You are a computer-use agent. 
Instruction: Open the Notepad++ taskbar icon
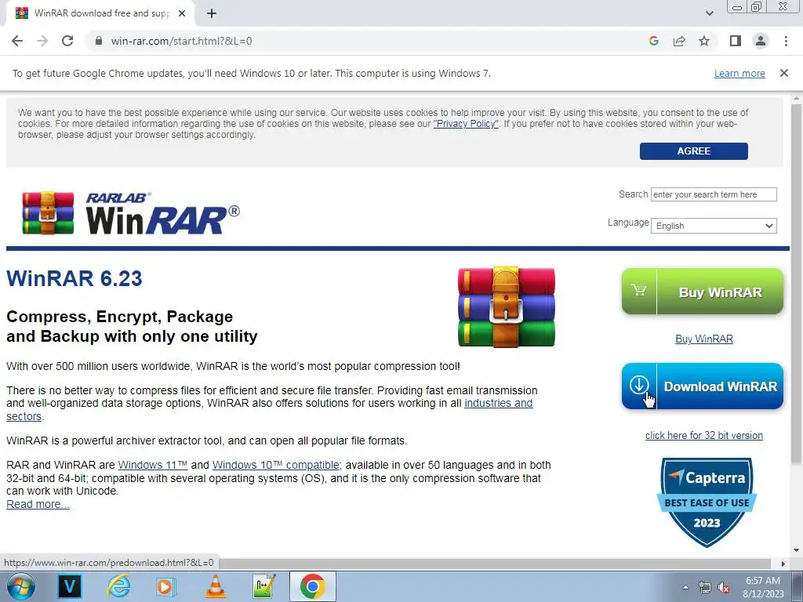point(264,586)
